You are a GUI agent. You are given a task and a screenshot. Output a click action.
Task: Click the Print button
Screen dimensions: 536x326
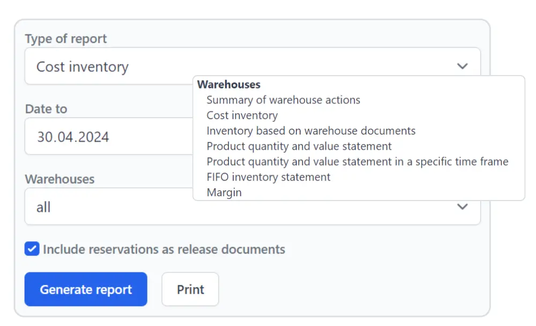click(190, 290)
